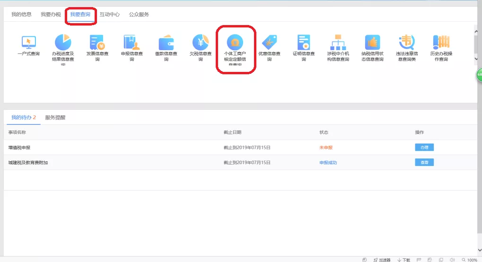Open 优惠信息查询 tag icon
Viewport: 482px width, 262px height.
point(269,42)
